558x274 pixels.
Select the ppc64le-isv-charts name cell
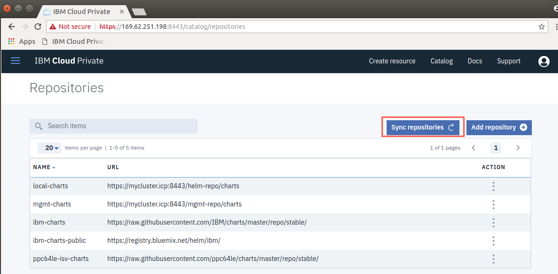coord(61,259)
